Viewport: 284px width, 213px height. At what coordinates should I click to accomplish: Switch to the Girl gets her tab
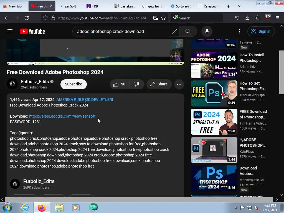pyautogui.click(x=153, y=6)
